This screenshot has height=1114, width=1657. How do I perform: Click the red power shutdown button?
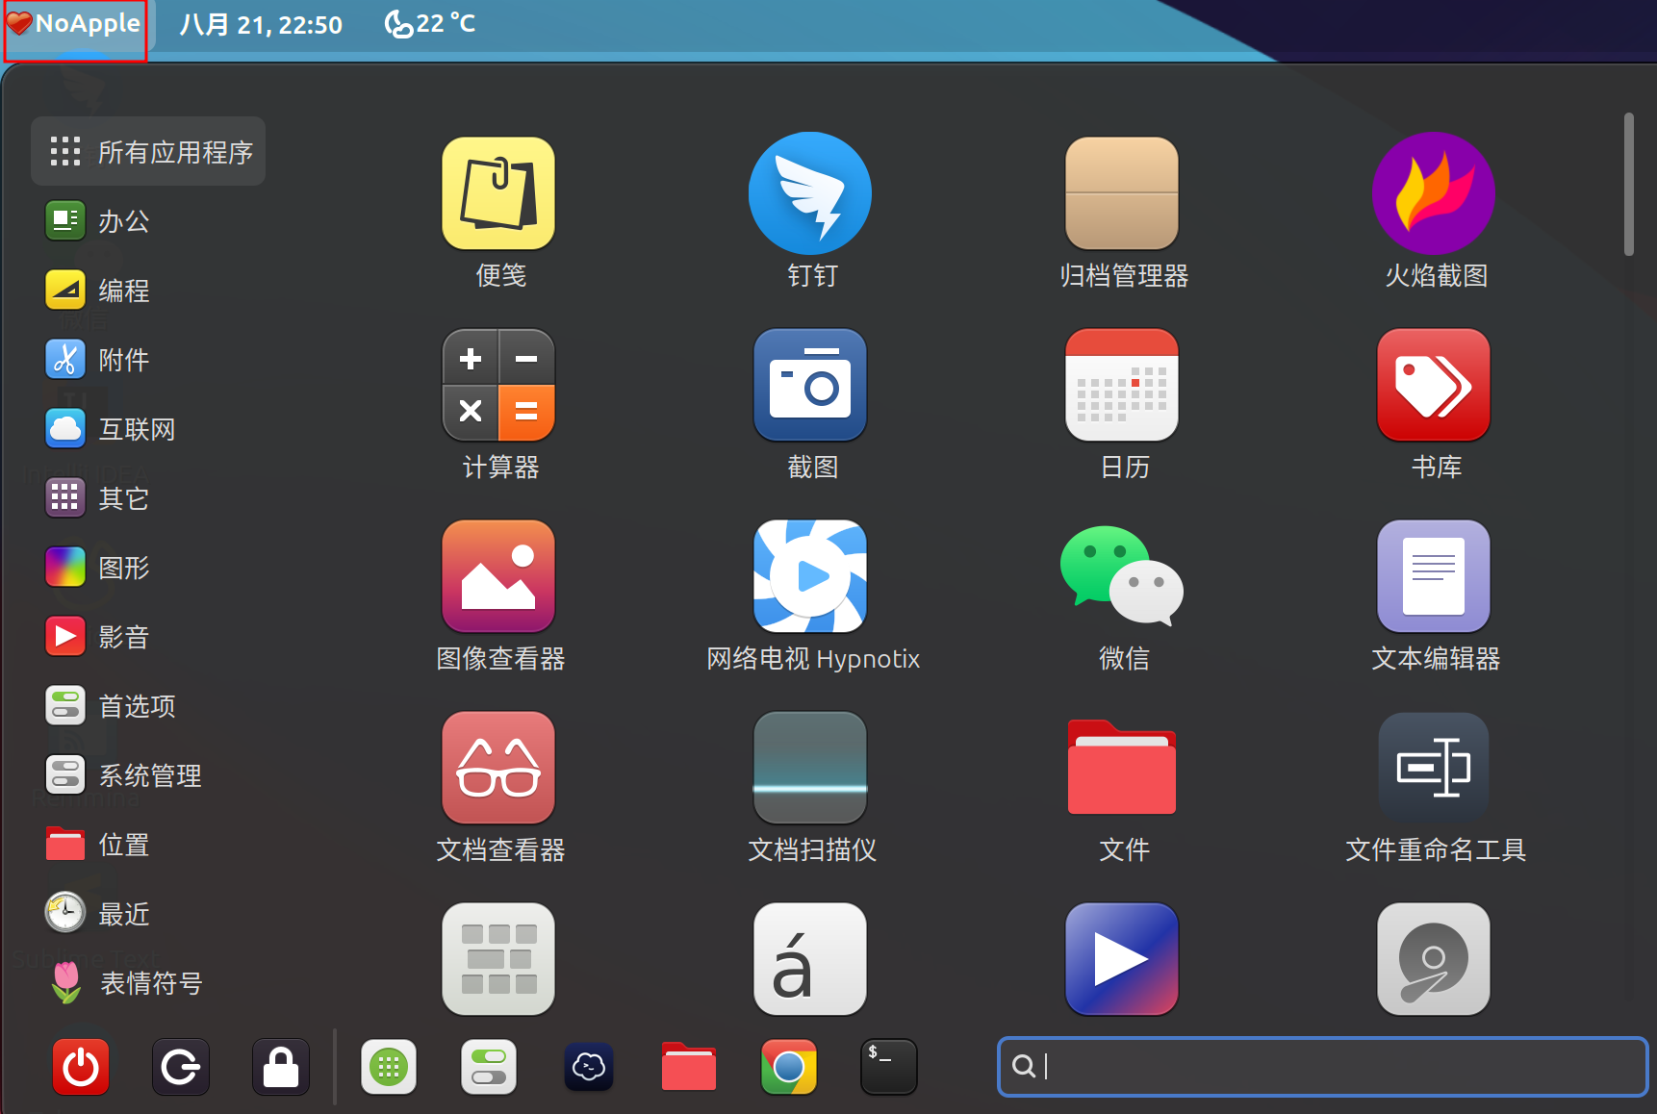[81, 1067]
